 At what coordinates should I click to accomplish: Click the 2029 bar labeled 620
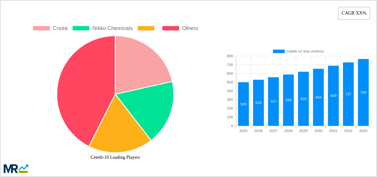[304, 99]
